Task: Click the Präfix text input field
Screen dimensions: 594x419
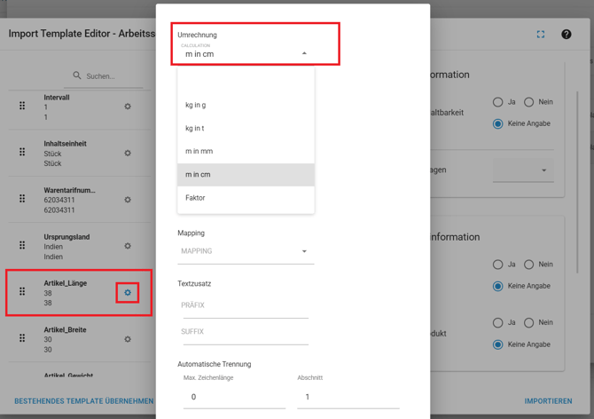Action: click(245, 305)
